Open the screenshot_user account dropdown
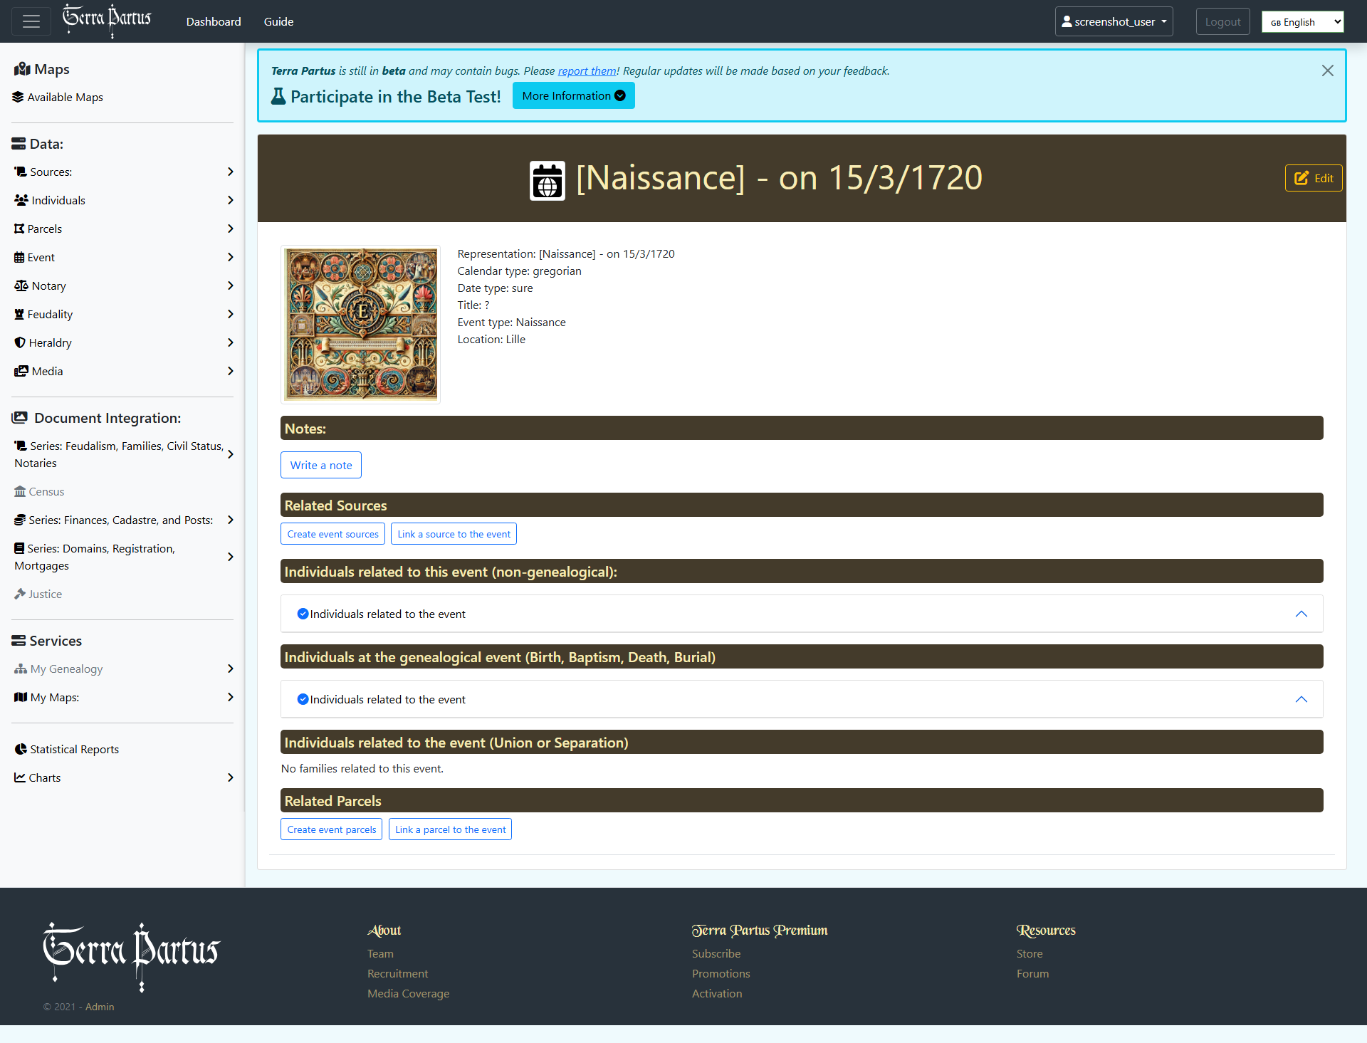 1114,21
